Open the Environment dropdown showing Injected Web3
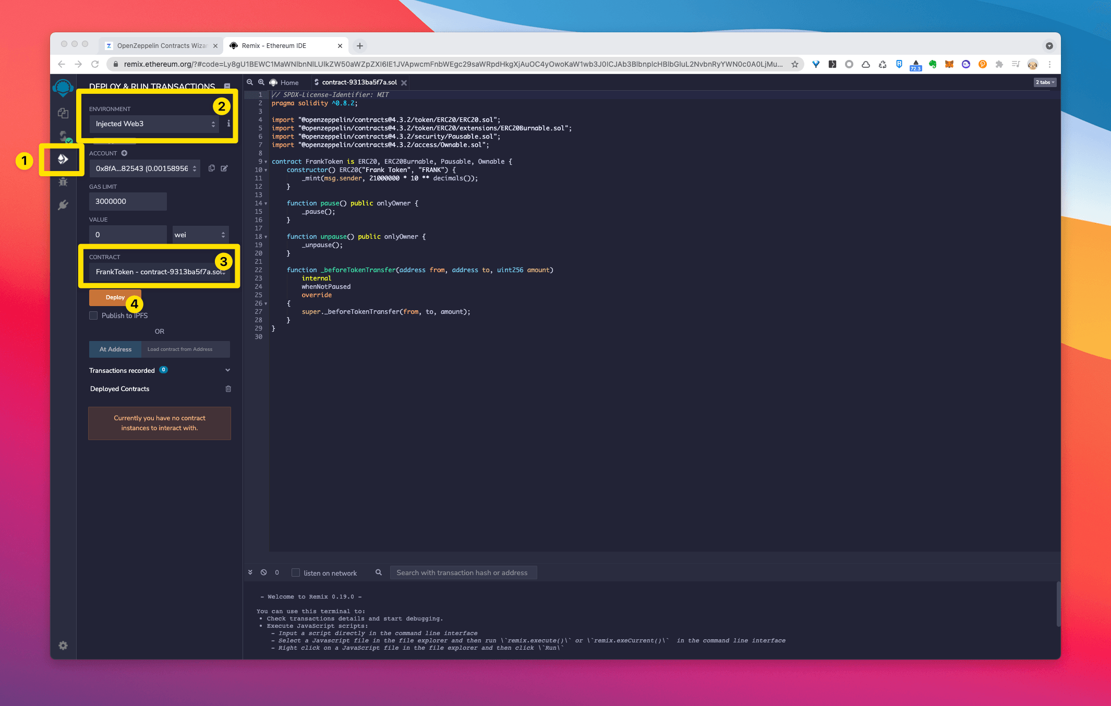The image size is (1111, 706). (154, 124)
